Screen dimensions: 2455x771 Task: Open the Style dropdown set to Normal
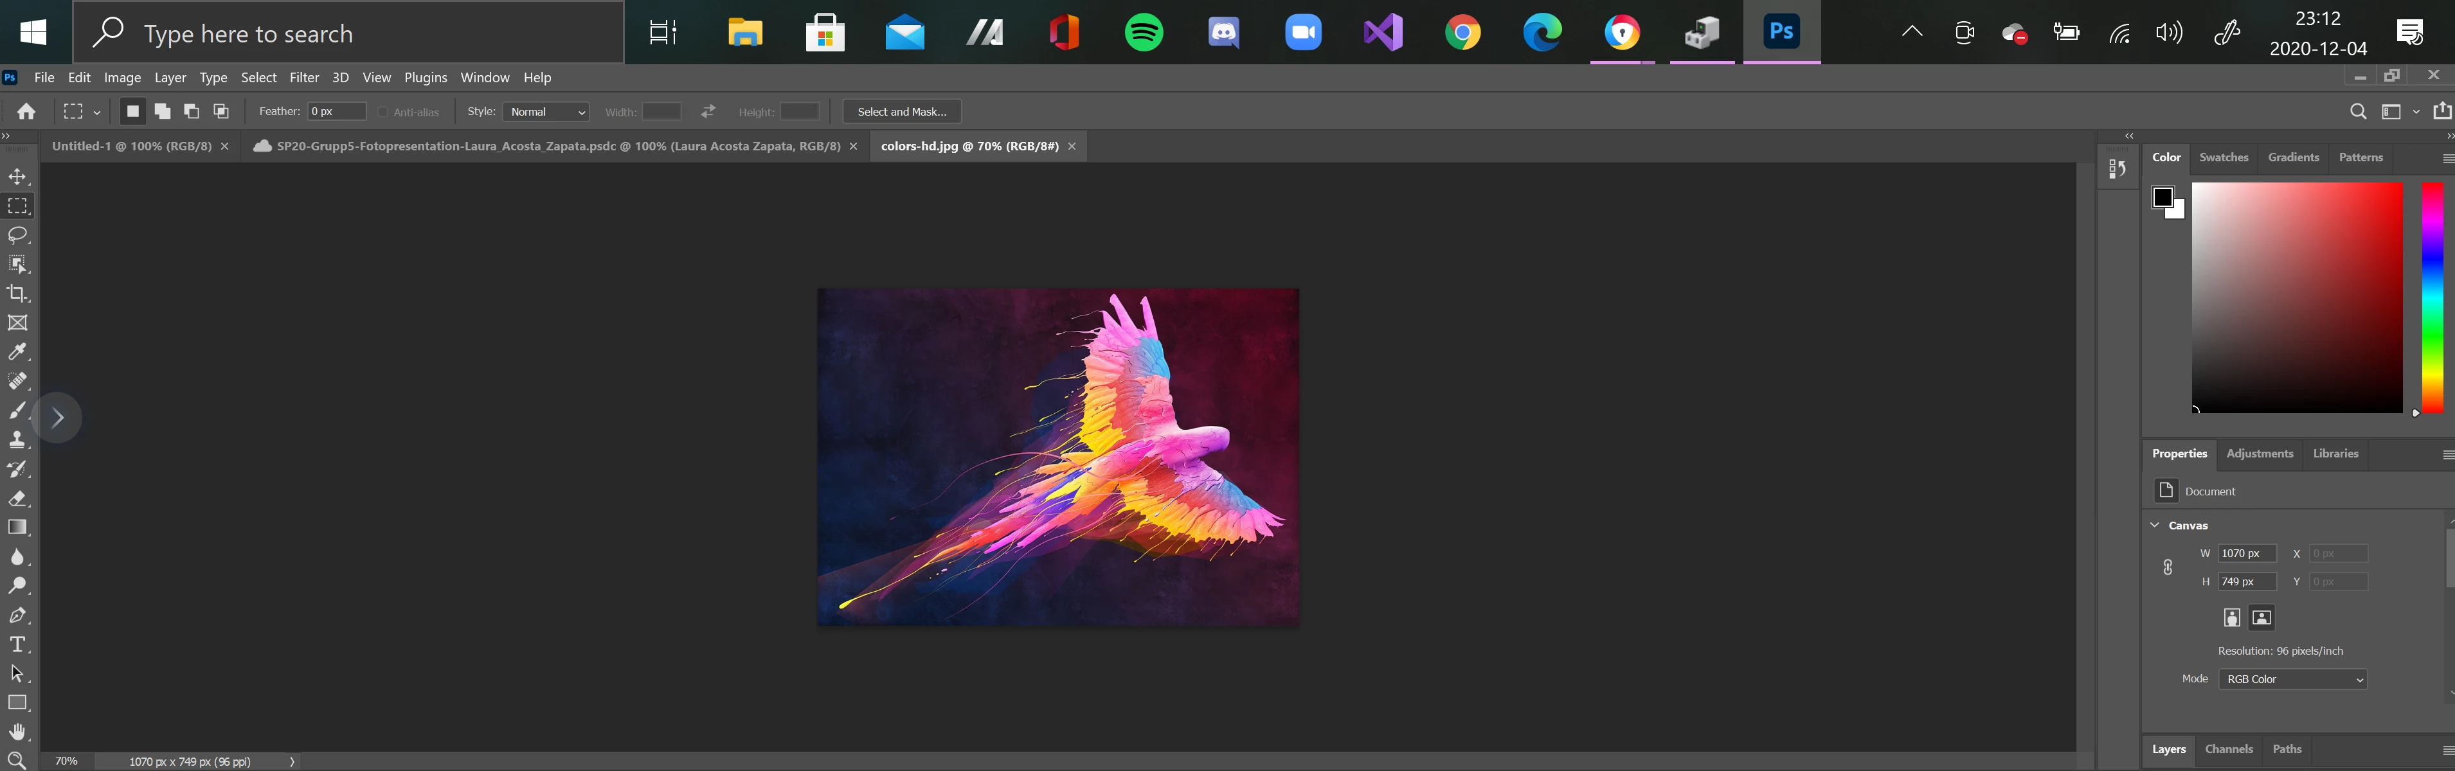(546, 112)
